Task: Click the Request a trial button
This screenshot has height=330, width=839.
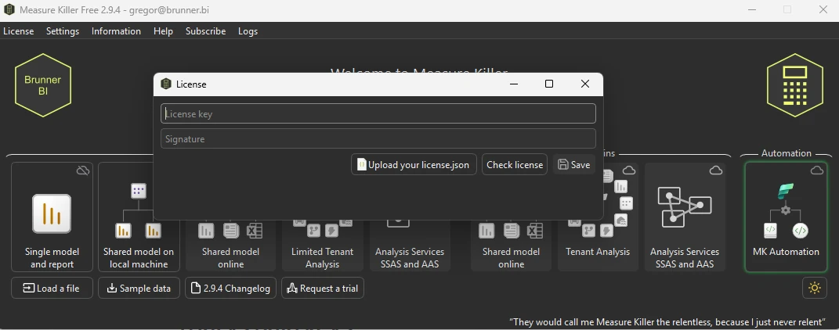Action: 323,288
